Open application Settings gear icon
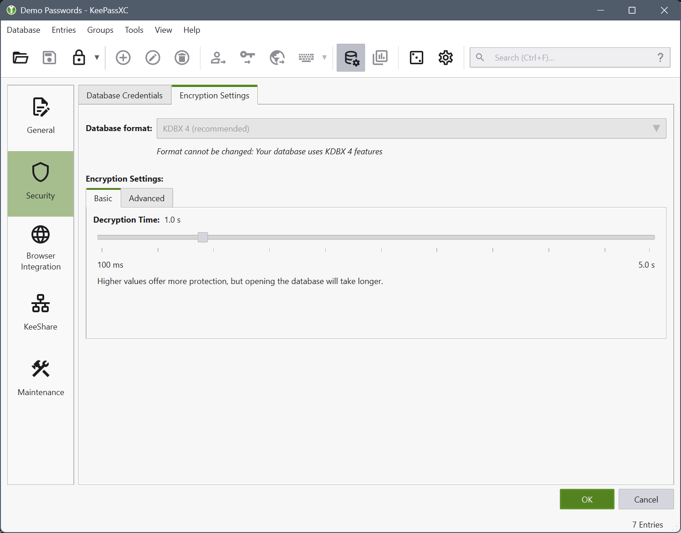This screenshot has width=681, height=533. 445,58
